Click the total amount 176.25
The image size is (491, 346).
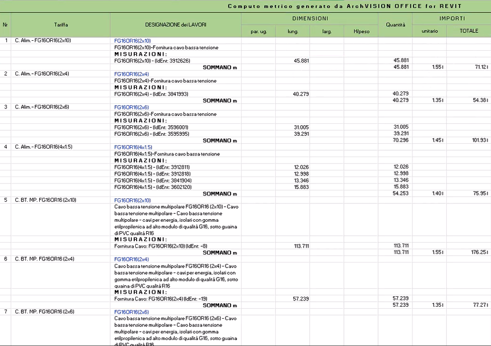tap(480, 253)
